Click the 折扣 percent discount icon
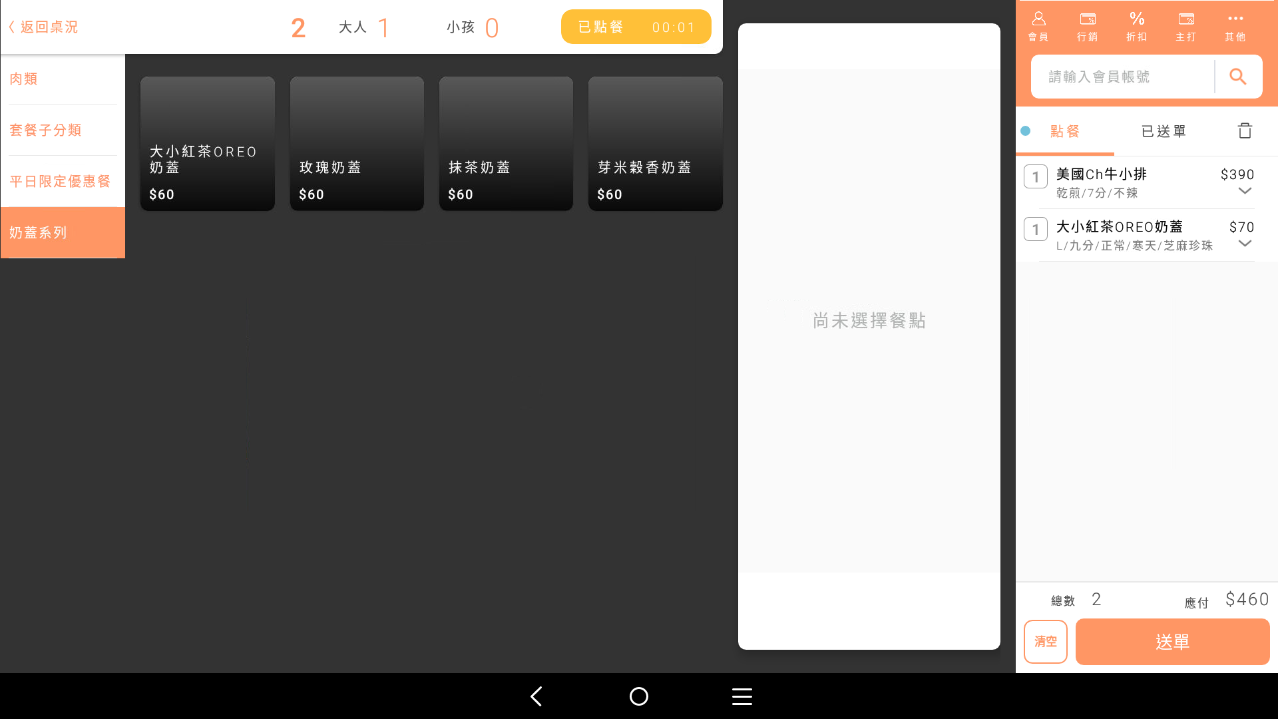 point(1137,26)
